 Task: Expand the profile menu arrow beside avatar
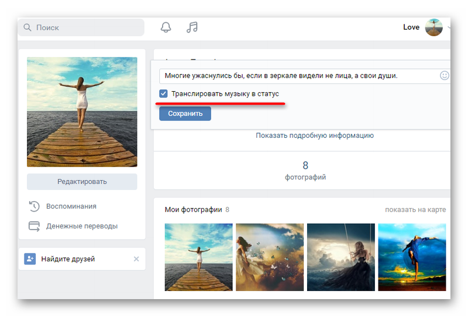(x=449, y=27)
